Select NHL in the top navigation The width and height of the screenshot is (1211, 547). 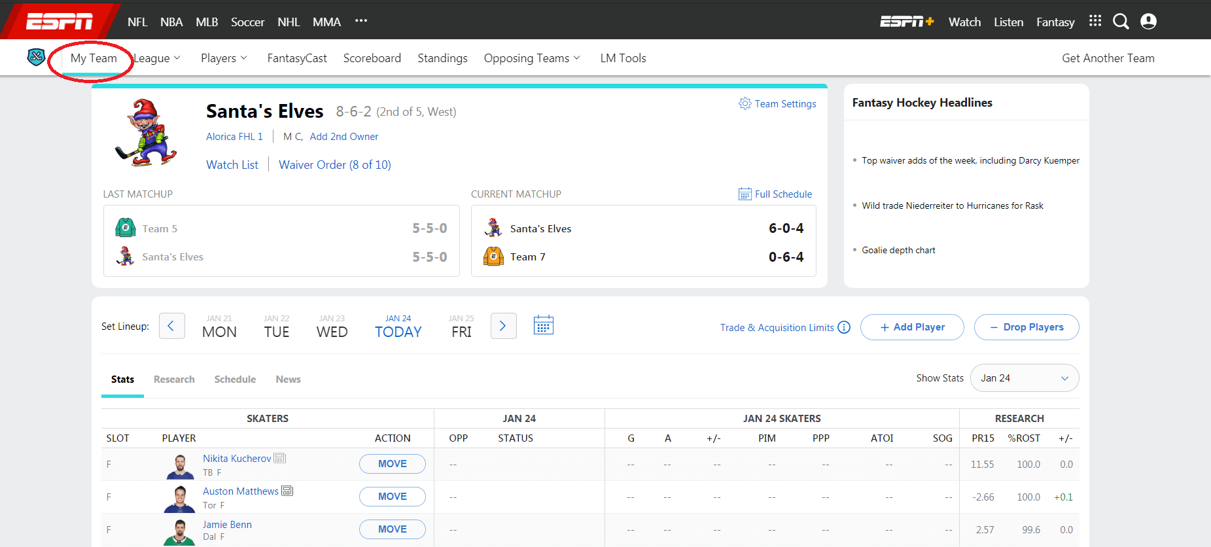(x=289, y=22)
